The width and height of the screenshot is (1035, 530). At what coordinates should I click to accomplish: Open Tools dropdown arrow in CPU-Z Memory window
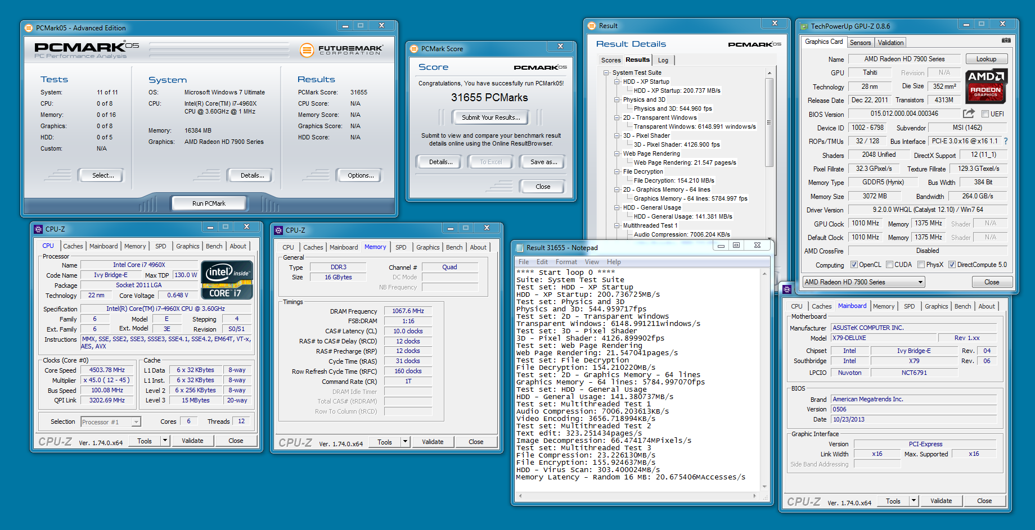tap(405, 442)
